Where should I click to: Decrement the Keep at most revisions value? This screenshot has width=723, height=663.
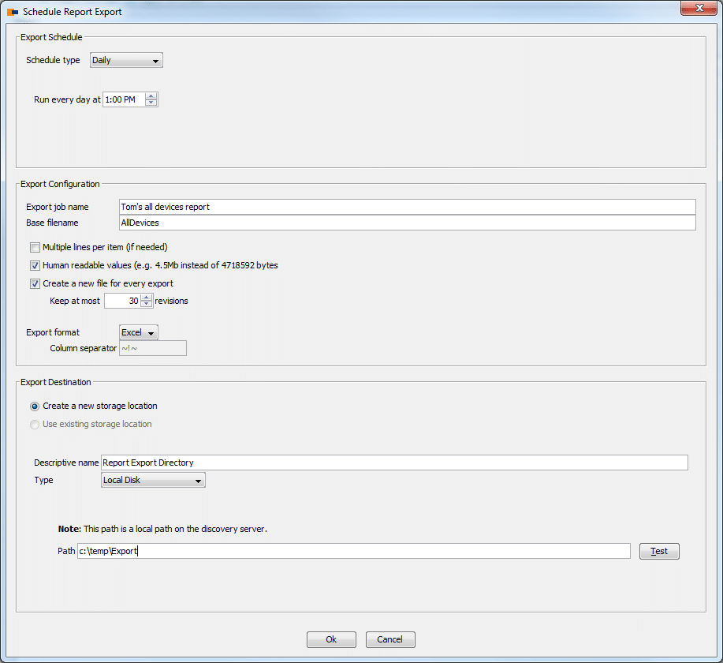tap(146, 305)
